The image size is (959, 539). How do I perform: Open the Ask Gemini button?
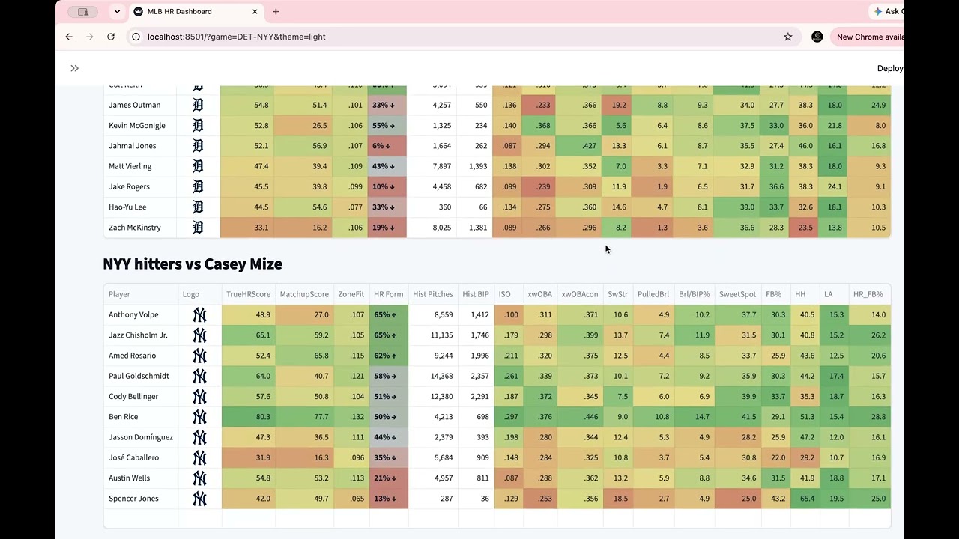886,12
